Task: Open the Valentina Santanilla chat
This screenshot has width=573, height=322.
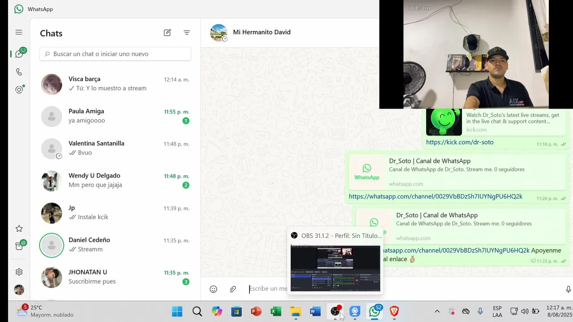Action: pos(115,148)
